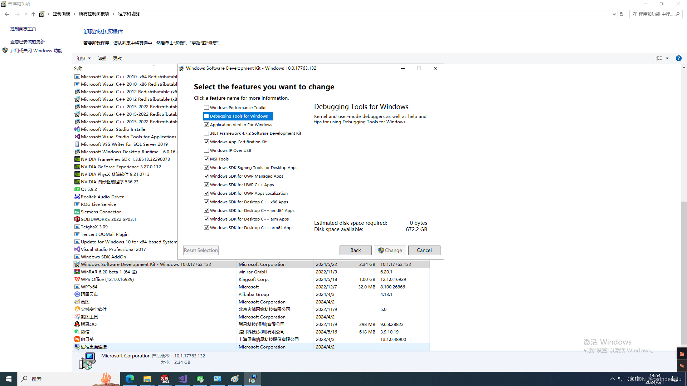Click the Reset Selection button
The height and width of the screenshot is (386, 687).
[201, 250]
